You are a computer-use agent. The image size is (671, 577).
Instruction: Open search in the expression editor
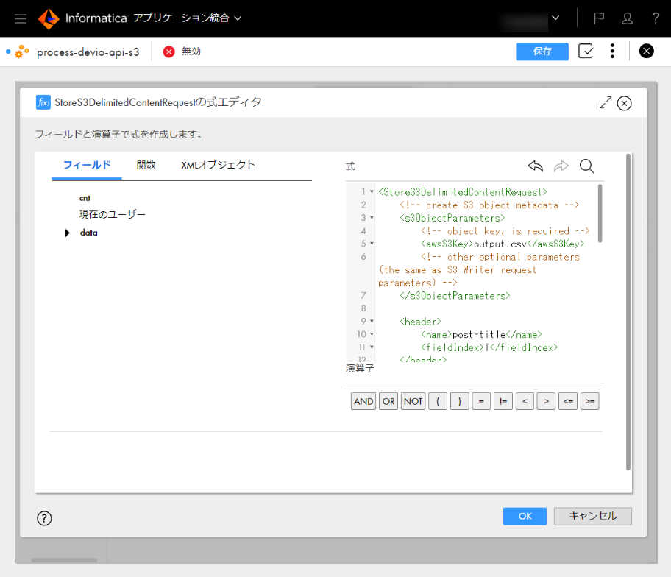pos(586,166)
